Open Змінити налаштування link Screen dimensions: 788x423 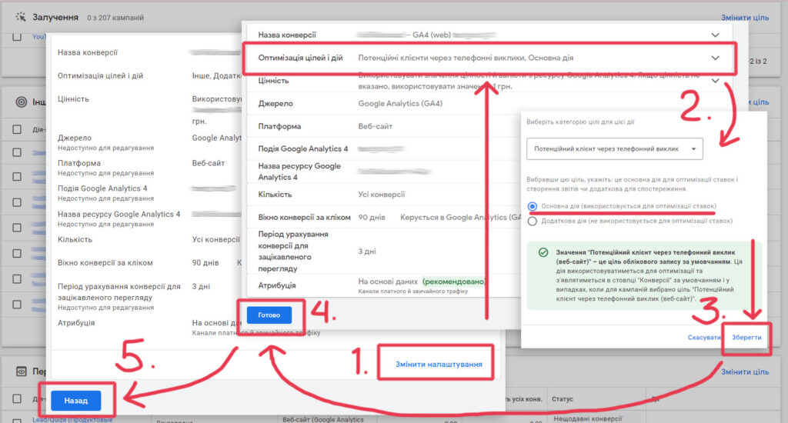tap(439, 365)
